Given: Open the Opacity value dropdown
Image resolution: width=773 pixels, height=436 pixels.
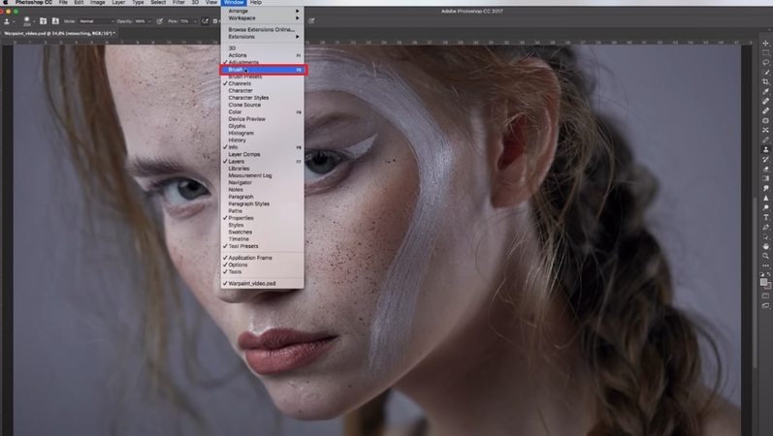Looking at the screenshot, I should click(150, 21).
